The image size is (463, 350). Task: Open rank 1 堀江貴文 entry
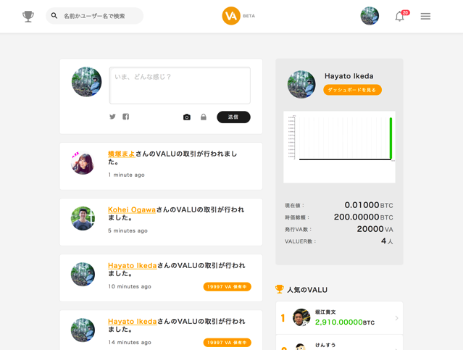pyautogui.click(x=339, y=318)
